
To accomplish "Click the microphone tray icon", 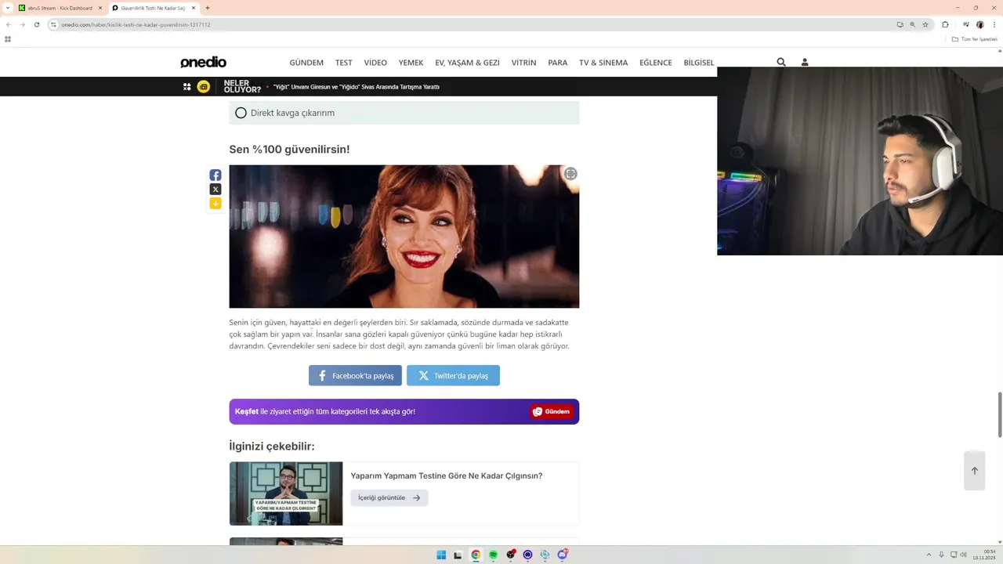I will pos(941,555).
